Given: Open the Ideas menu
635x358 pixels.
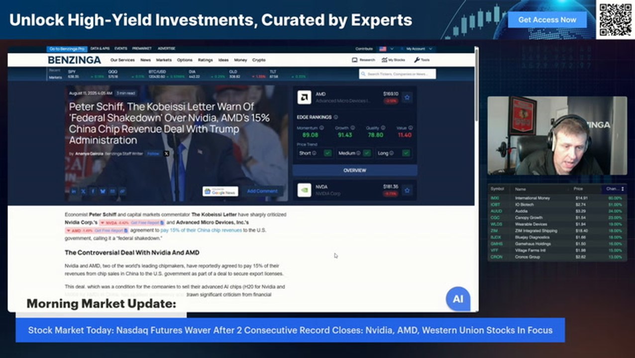Looking at the screenshot, I should point(223,60).
